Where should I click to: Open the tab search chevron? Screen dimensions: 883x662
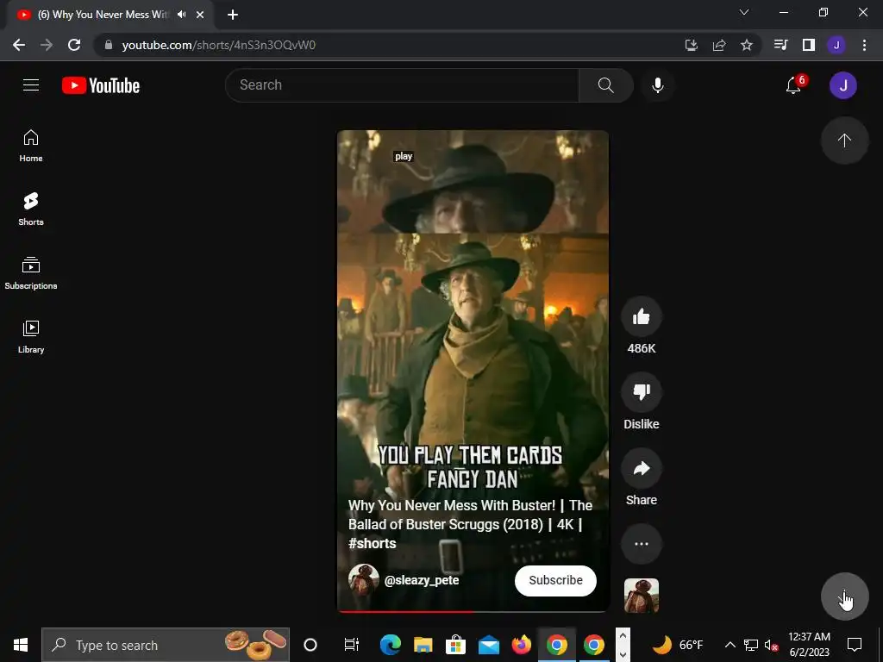pyautogui.click(x=744, y=12)
